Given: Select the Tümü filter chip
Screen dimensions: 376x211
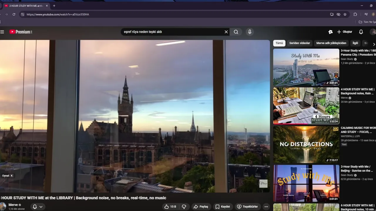Looking at the screenshot, I should 279,43.
